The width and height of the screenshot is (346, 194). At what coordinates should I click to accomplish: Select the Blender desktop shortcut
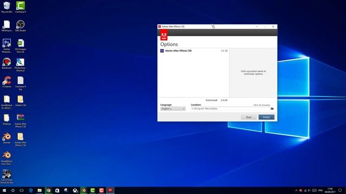tap(6, 138)
